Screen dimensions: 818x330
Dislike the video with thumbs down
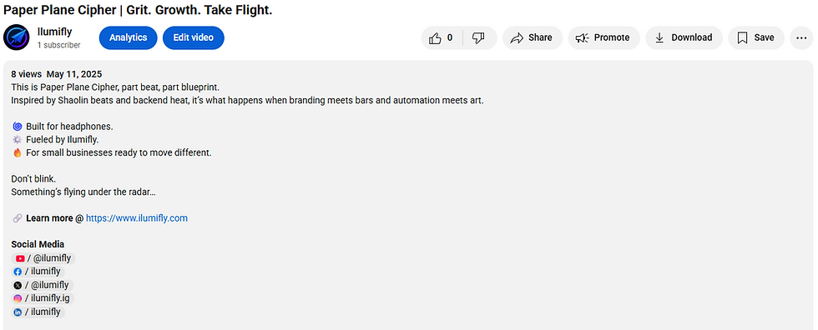[x=479, y=37]
